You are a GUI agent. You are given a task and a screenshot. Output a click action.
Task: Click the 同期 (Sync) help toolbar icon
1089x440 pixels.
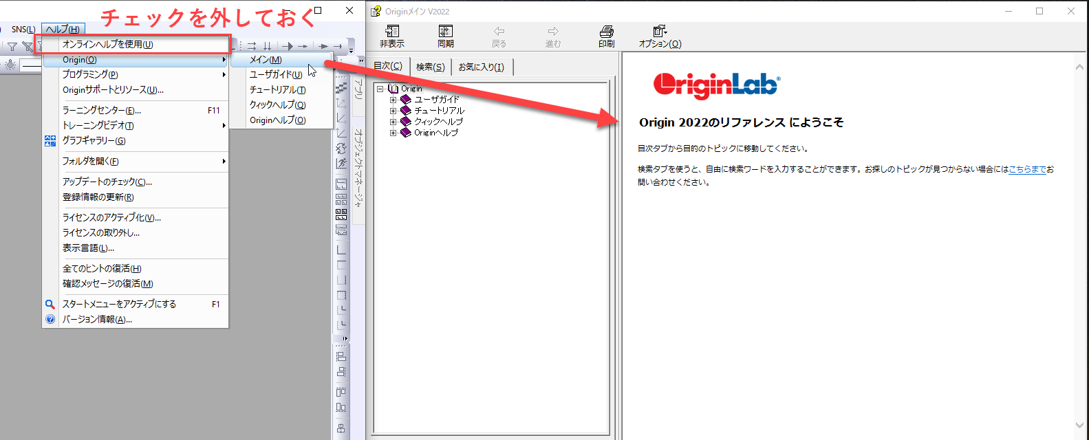tap(446, 31)
